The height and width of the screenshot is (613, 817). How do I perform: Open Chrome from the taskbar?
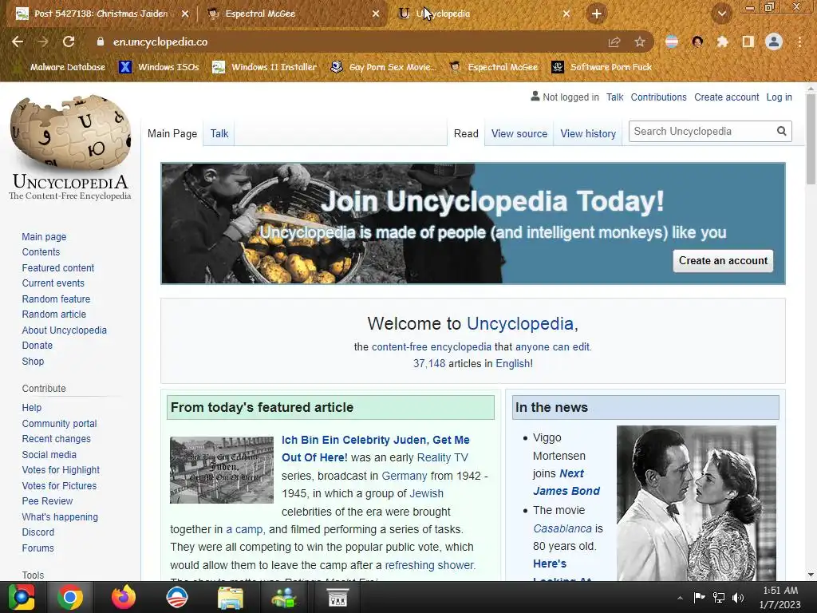point(70,597)
